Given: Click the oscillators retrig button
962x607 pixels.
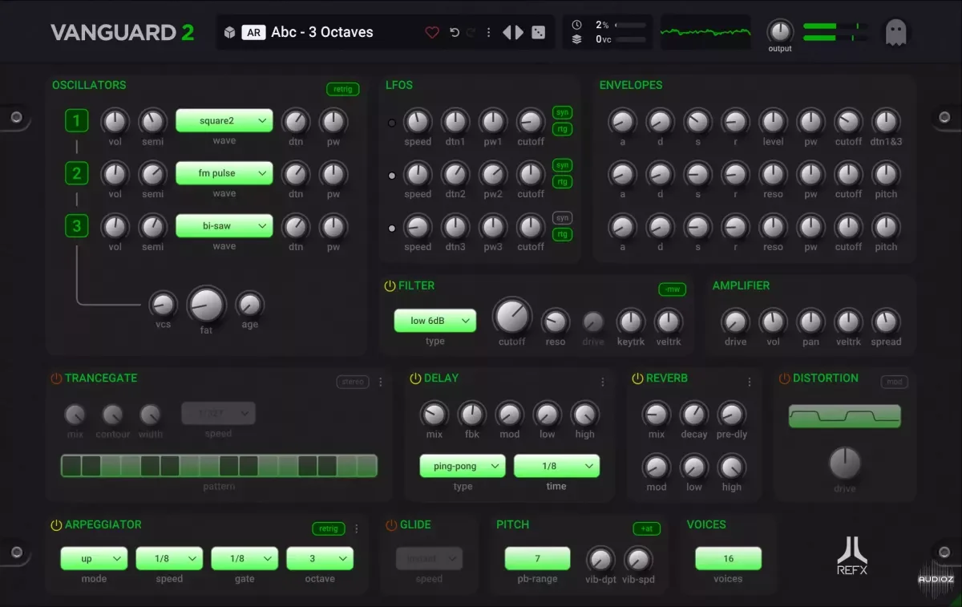Looking at the screenshot, I should tap(342, 89).
